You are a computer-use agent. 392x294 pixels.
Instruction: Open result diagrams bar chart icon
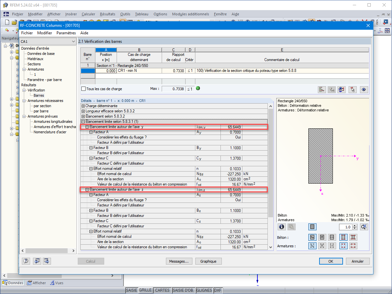322,90
